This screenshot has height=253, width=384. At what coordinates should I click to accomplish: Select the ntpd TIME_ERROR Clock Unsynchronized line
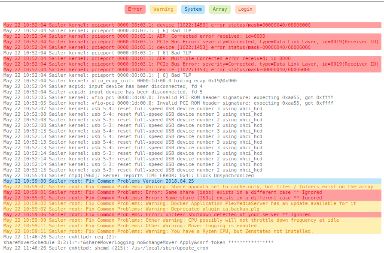[128, 175]
